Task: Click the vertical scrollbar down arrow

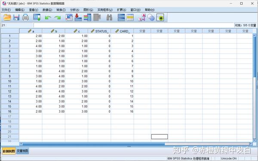Action: 255,140
